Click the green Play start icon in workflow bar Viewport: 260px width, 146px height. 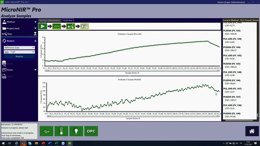[43, 26]
